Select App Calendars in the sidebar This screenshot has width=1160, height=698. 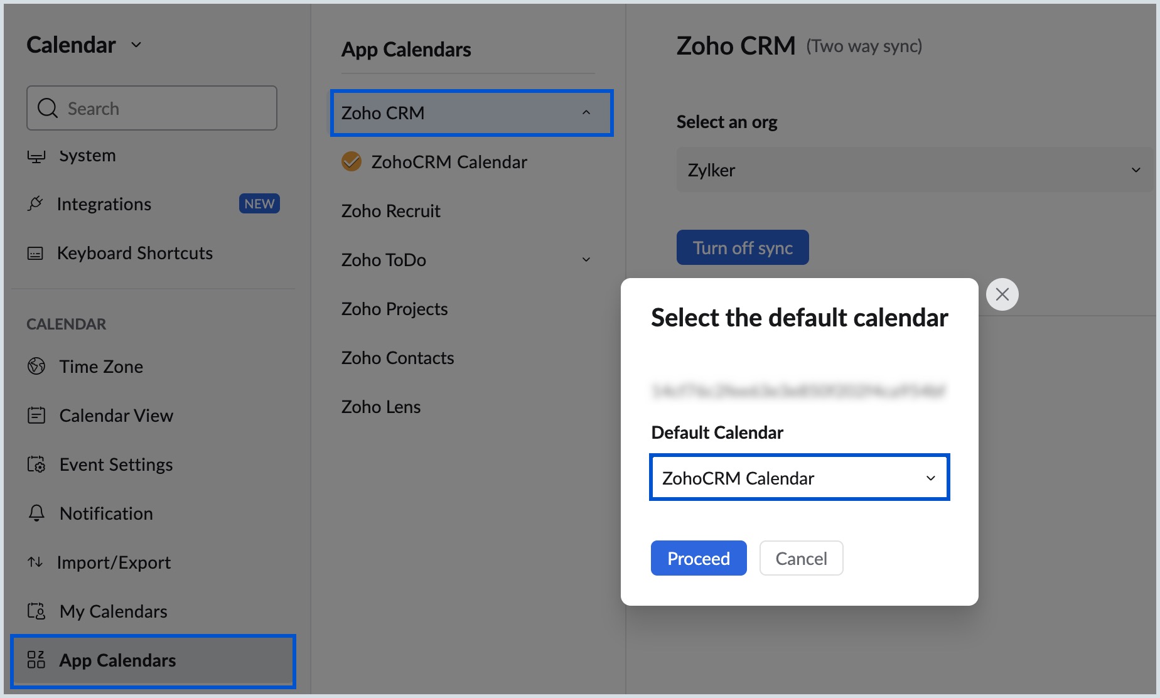click(117, 660)
